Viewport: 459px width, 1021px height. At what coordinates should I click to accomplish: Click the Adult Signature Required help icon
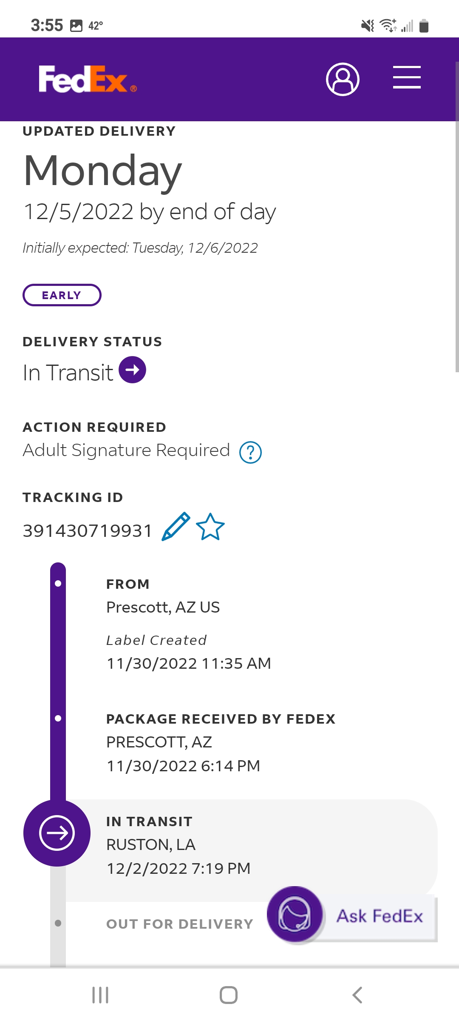pyautogui.click(x=251, y=452)
